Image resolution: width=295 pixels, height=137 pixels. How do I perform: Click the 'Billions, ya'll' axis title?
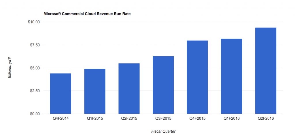point(10,68)
